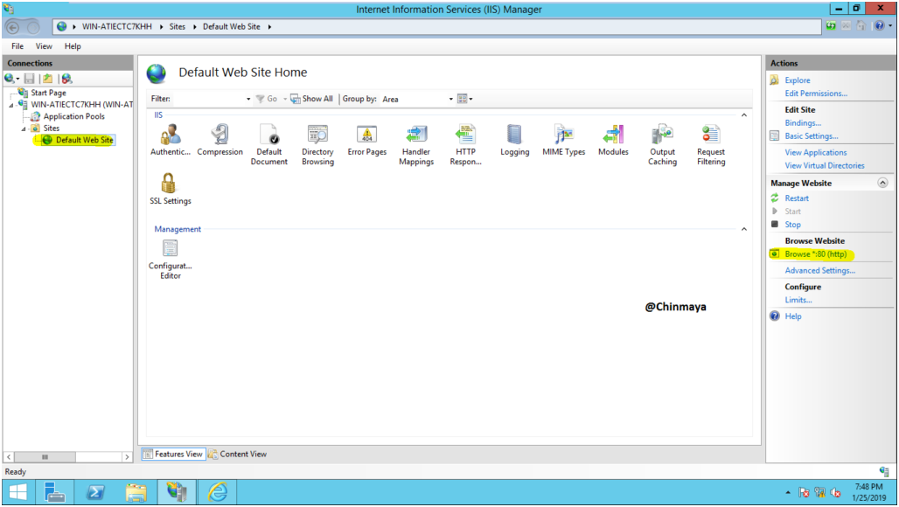The width and height of the screenshot is (899, 507).
Task: Click the delete connection icon in Connections toolbar
Action: pyautogui.click(x=66, y=79)
